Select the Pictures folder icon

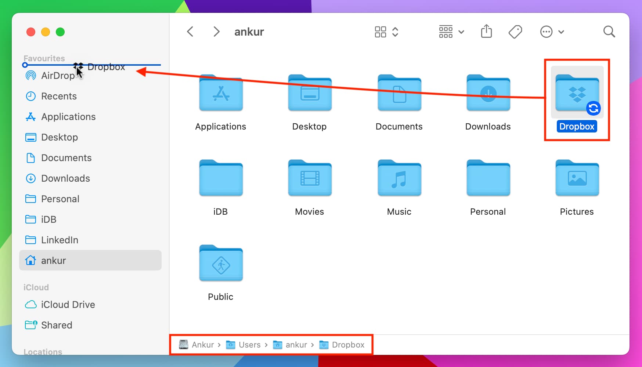(x=577, y=178)
